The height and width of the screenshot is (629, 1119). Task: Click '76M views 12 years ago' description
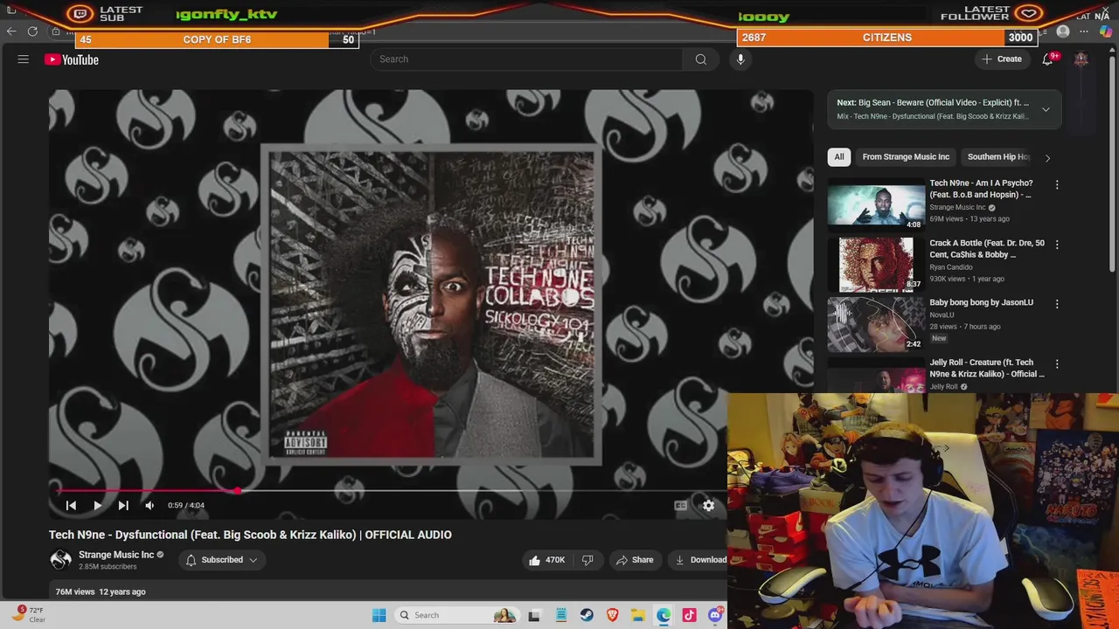coord(101,591)
